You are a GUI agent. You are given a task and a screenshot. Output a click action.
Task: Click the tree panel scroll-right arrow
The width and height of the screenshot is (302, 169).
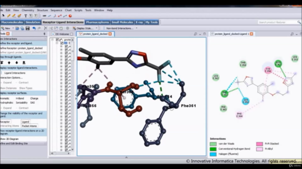(69, 154)
